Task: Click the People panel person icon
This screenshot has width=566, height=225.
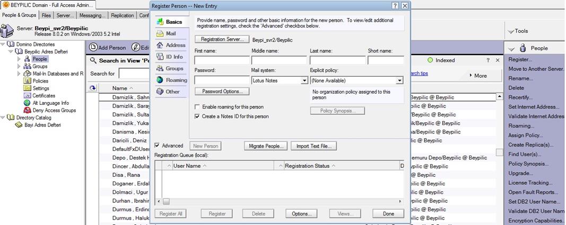Action: coord(523,48)
